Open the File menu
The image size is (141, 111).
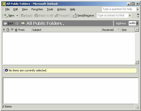click(x=7, y=9)
